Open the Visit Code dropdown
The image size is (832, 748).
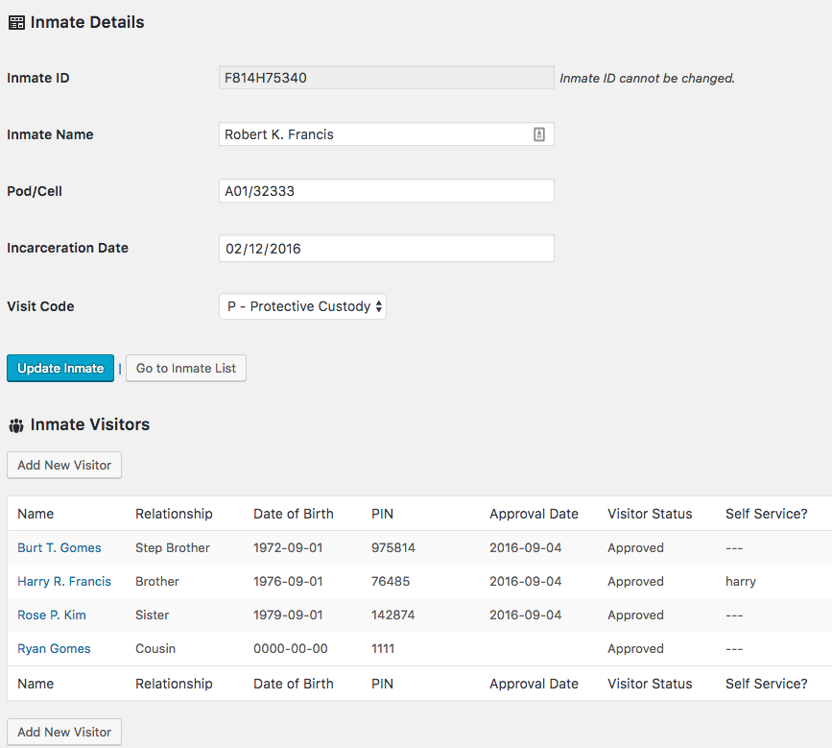click(302, 306)
